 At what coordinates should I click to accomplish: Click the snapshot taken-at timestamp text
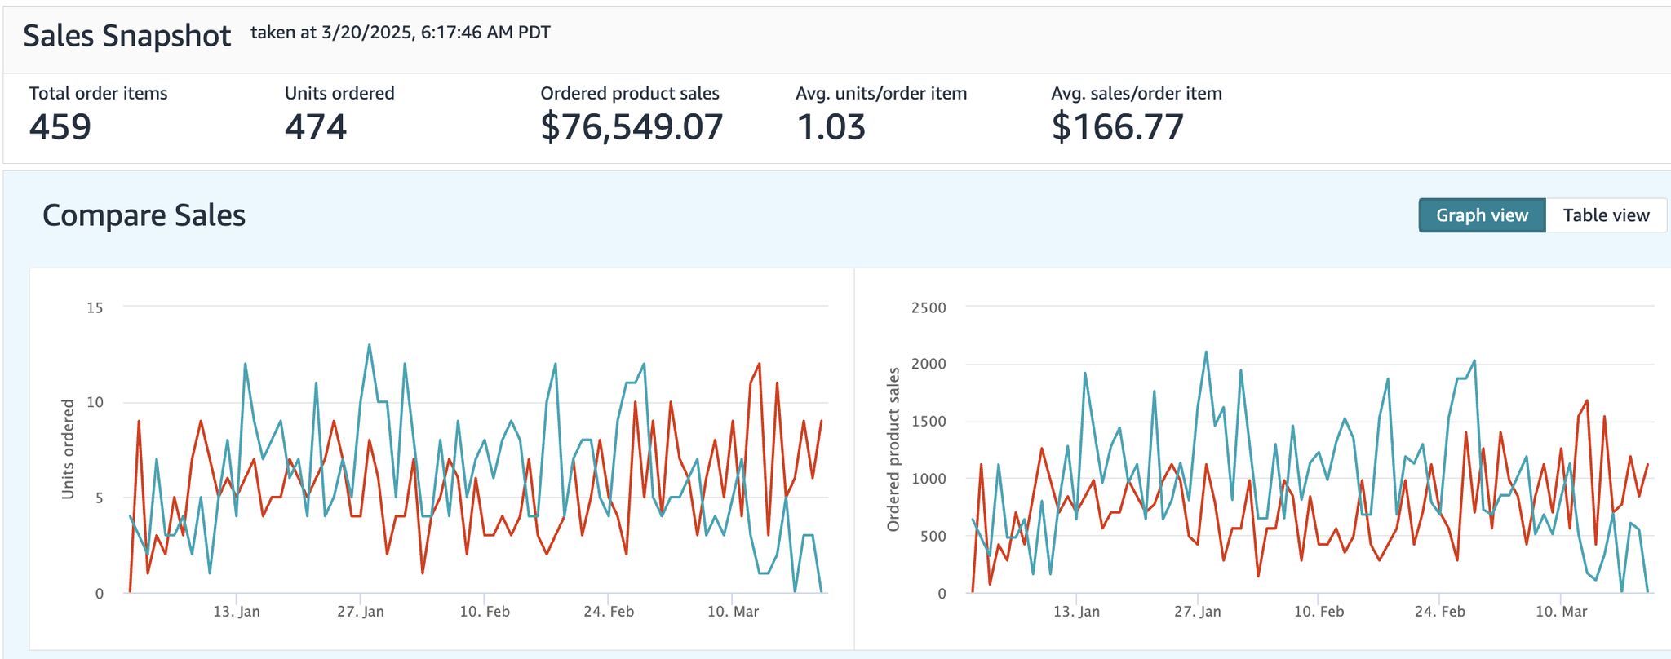(x=400, y=33)
